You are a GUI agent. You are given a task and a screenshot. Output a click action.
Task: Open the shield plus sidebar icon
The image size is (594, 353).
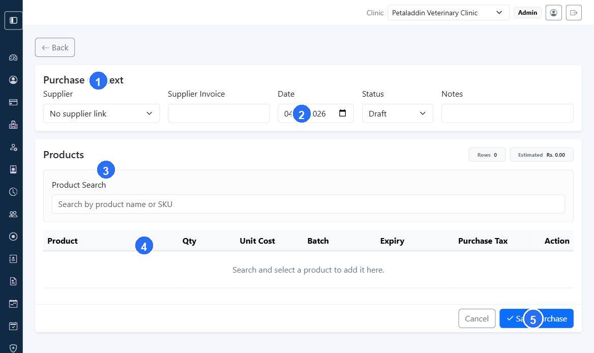click(x=13, y=348)
